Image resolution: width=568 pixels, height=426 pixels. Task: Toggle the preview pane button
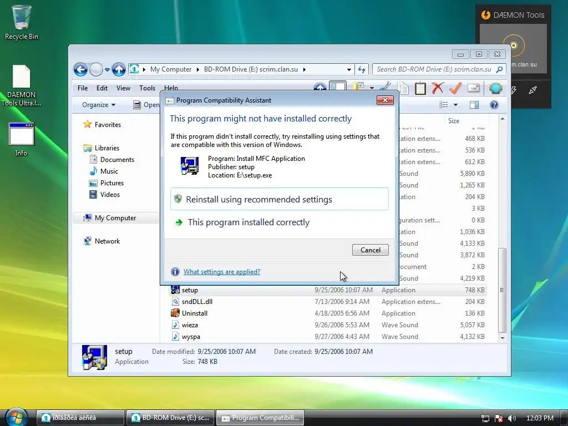coord(474,105)
